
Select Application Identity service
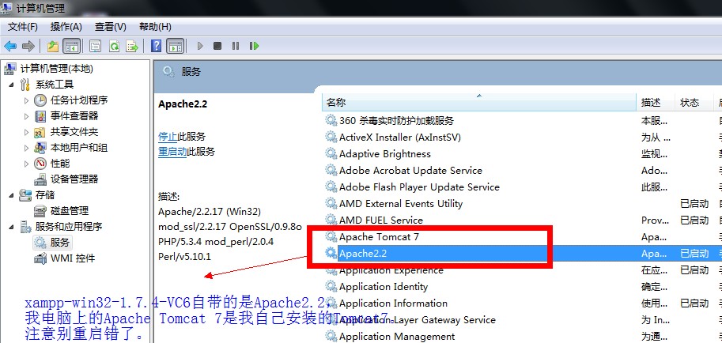point(384,286)
